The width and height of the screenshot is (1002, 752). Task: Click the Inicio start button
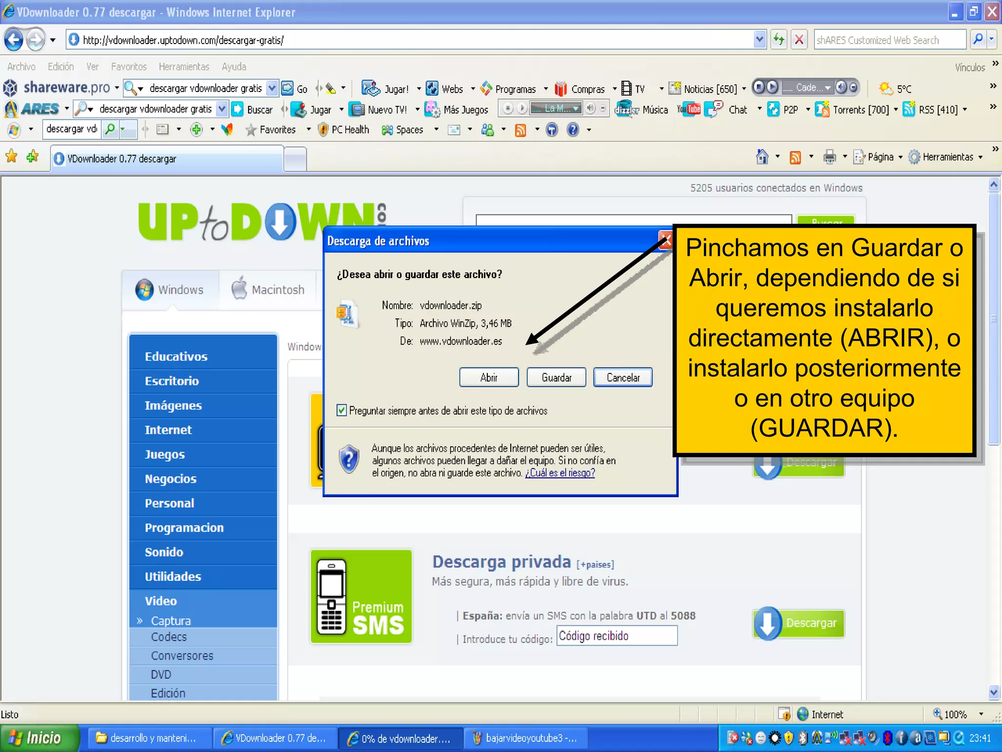(39, 738)
